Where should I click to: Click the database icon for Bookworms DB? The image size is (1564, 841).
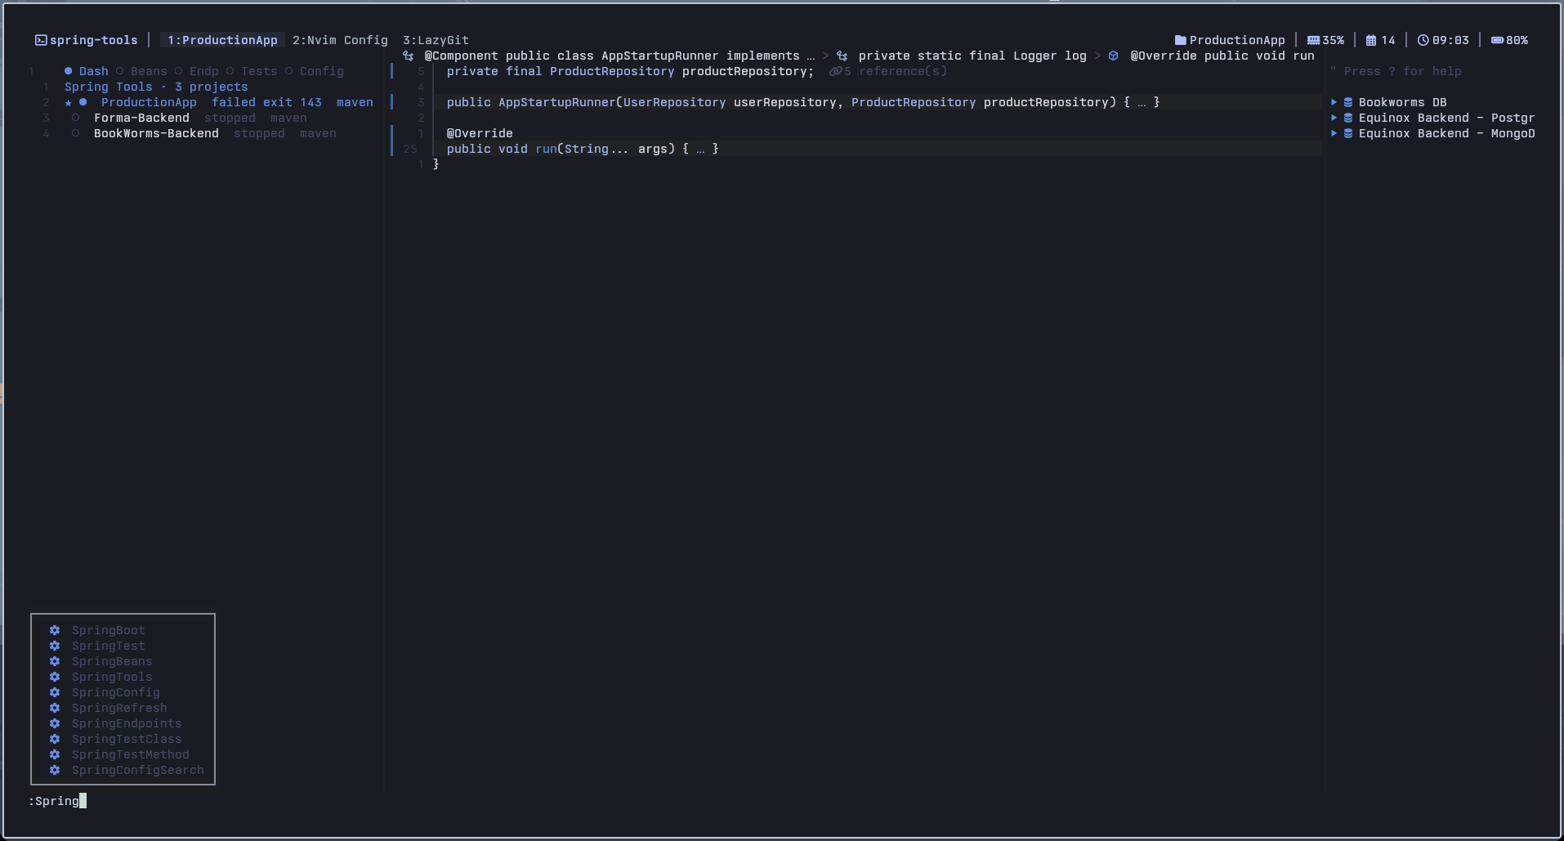click(x=1348, y=102)
